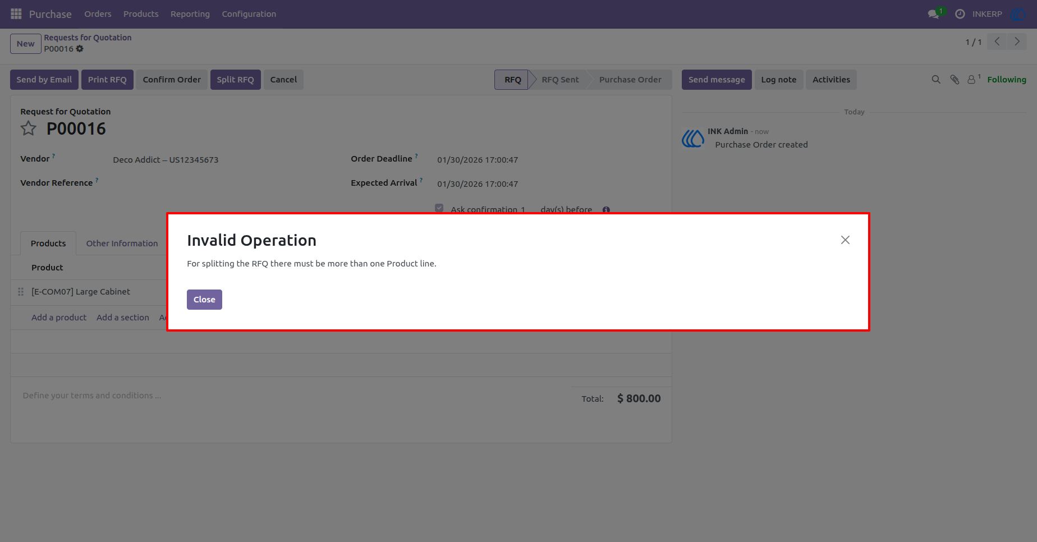Open the Configuration menu
The height and width of the screenshot is (542, 1037).
pos(249,14)
